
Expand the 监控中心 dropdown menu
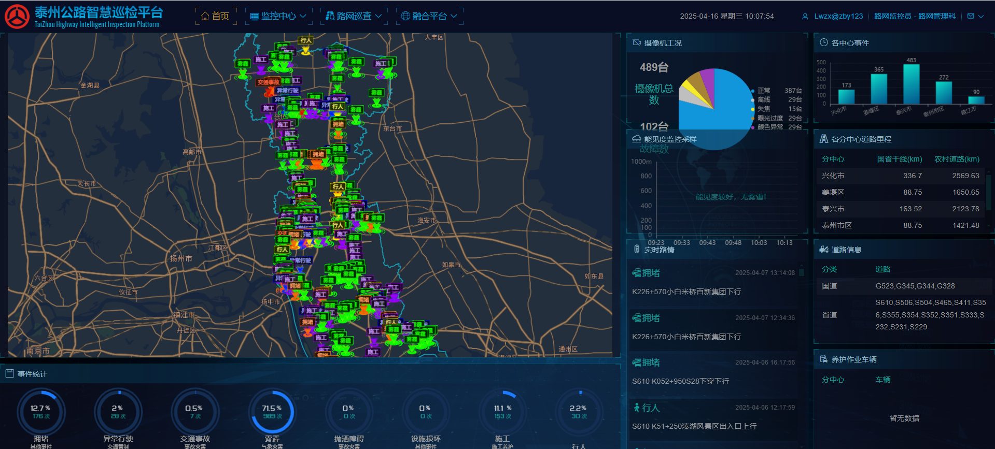click(278, 16)
